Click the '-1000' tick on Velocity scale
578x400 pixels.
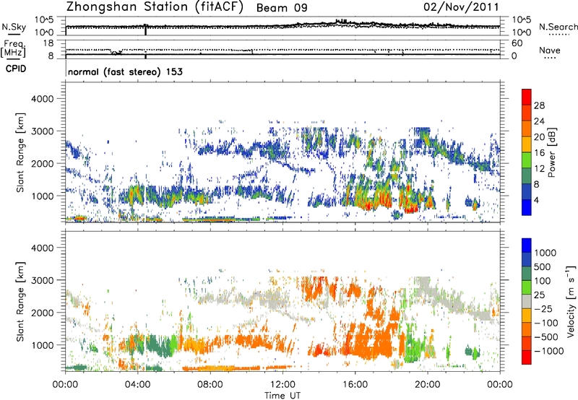pyautogui.click(x=548, y=351)
